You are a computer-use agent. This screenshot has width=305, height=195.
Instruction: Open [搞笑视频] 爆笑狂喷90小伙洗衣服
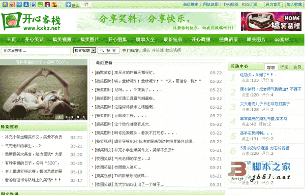coord(144,141)
